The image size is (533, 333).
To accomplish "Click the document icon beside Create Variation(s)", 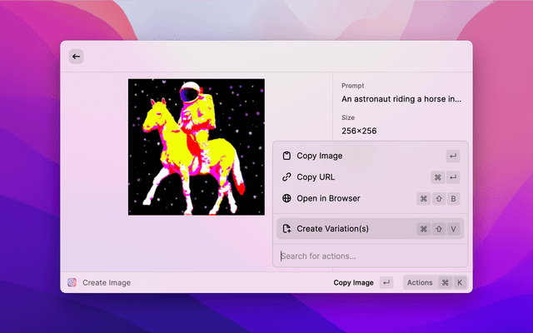I will pyautogui.click(x=286, y=229).
